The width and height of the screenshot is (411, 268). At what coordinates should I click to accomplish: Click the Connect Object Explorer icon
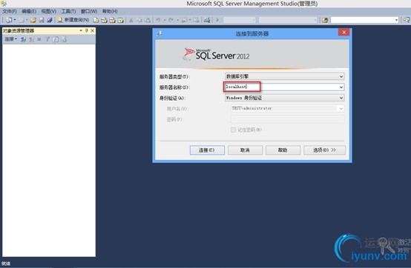pyautogui.click(x=23, y=39)
